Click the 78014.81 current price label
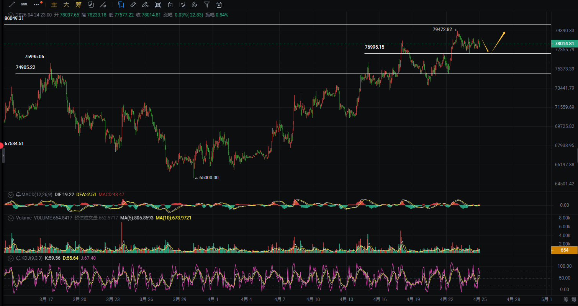The height and width of the screenshot is (306, 578). (x=564, y=44)
